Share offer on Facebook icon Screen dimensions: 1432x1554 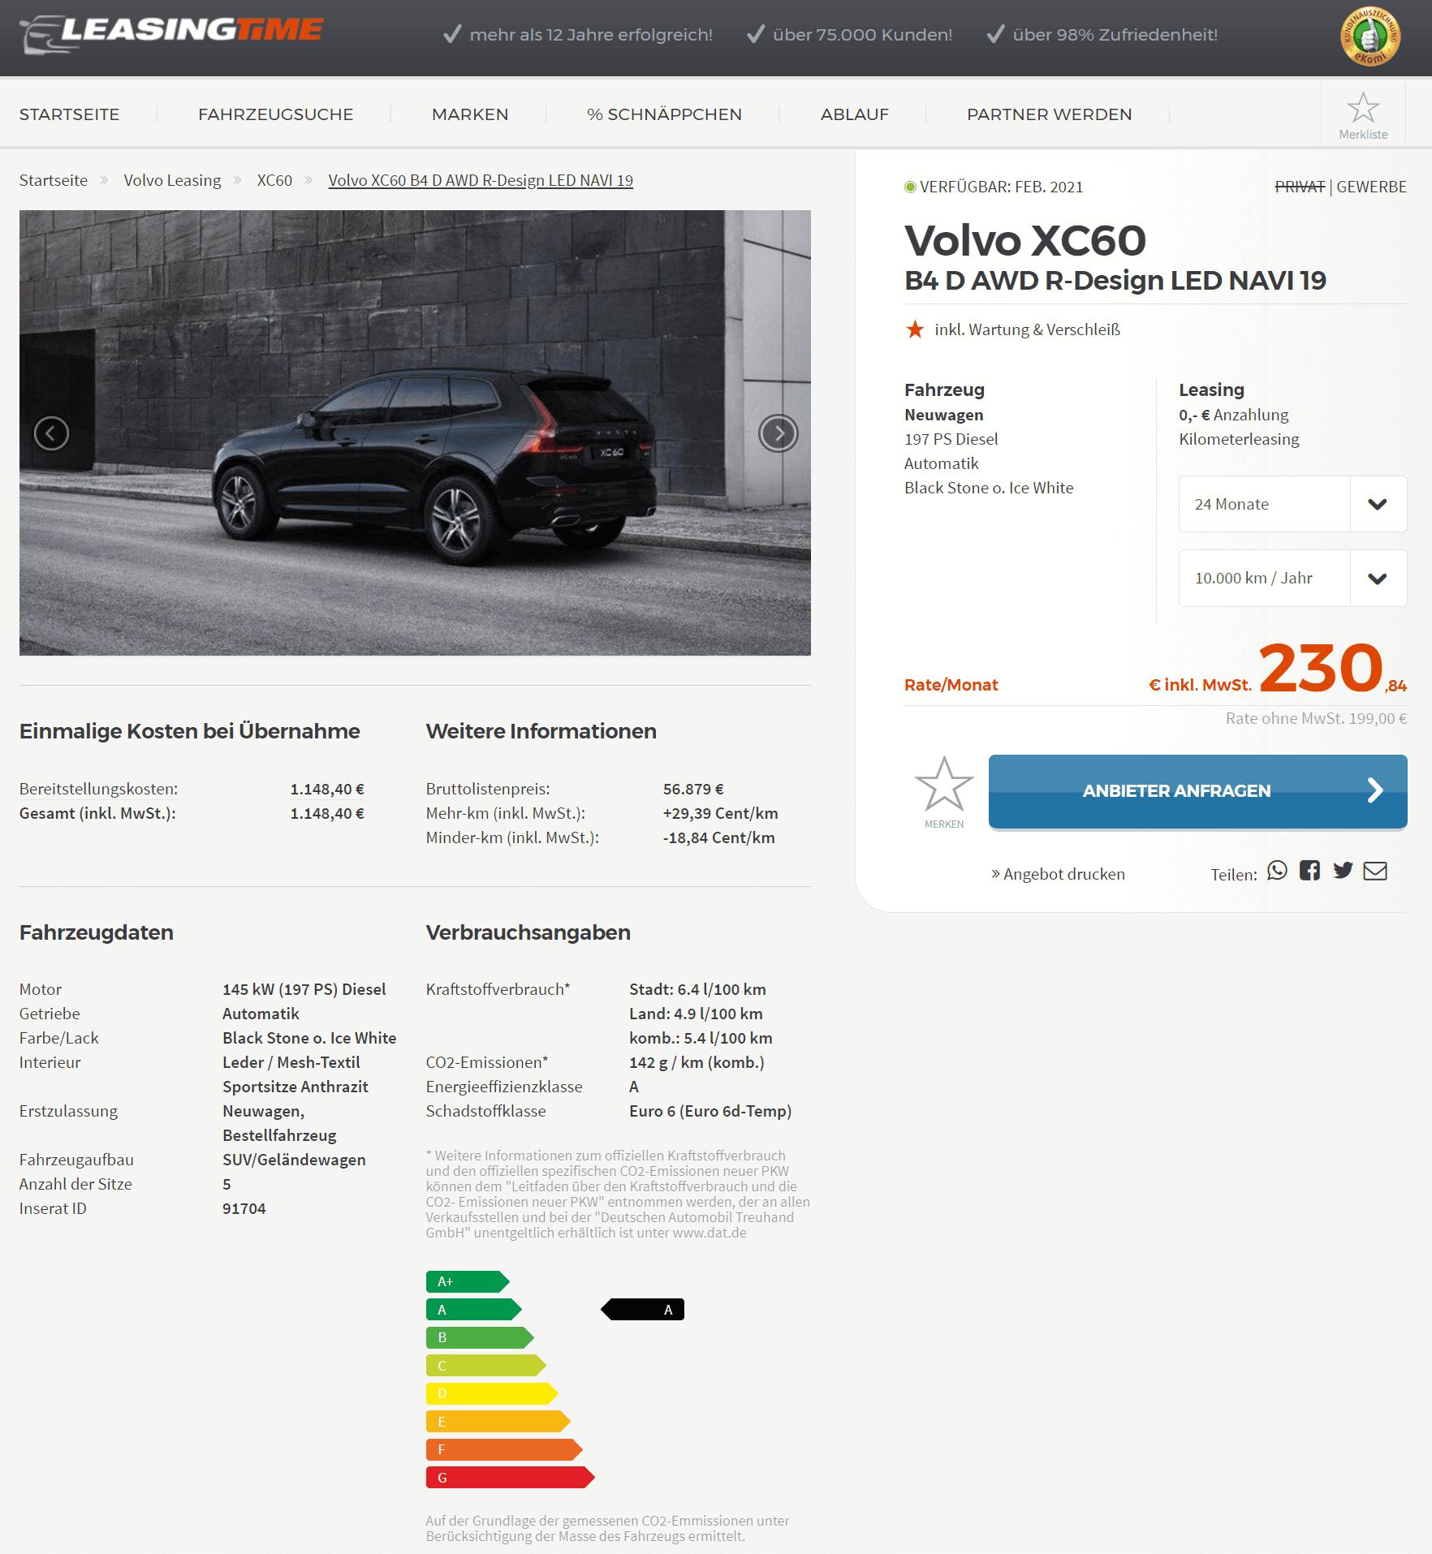coord(1309,871)
